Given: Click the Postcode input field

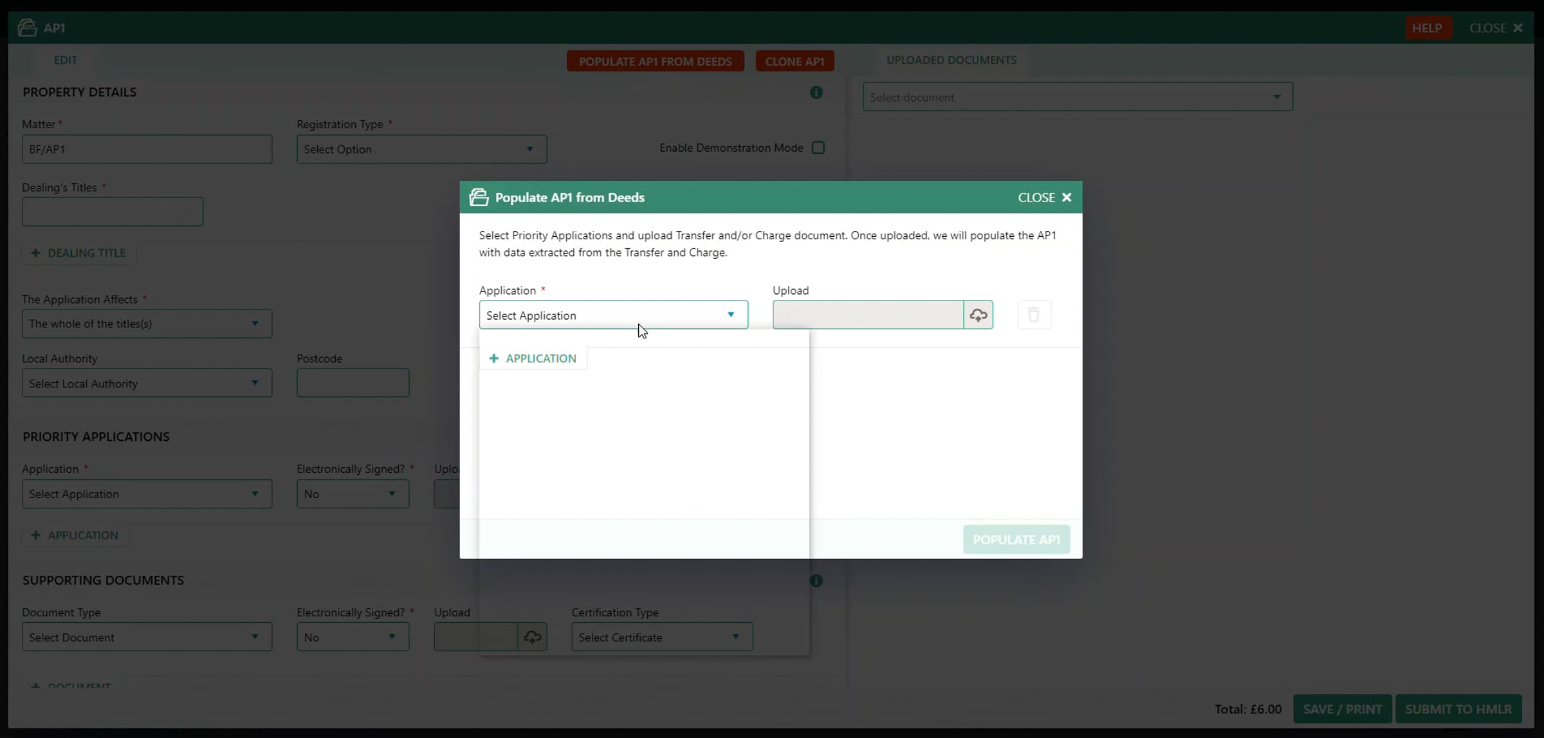Looking at the screenshot, I should tap(353, 383).
